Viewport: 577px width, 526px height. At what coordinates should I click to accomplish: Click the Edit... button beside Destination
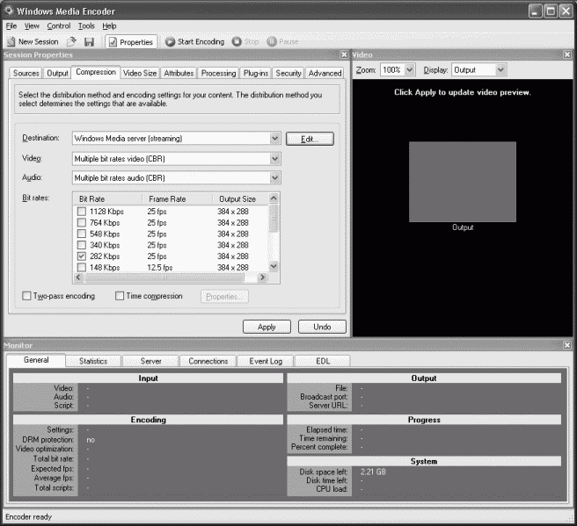(310, 139)
